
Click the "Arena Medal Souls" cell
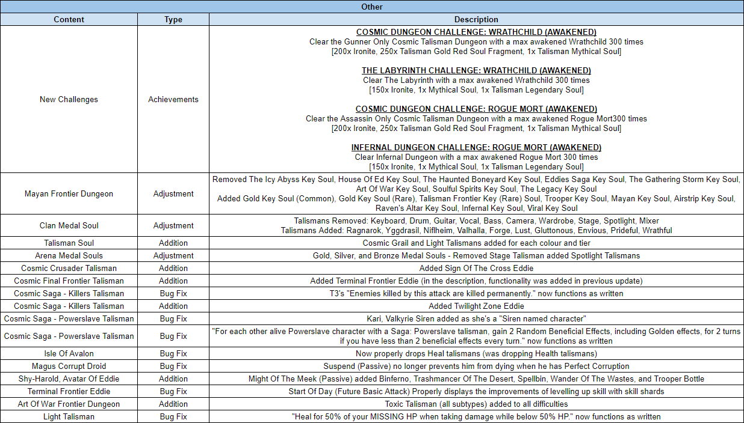tap(69, 255)
